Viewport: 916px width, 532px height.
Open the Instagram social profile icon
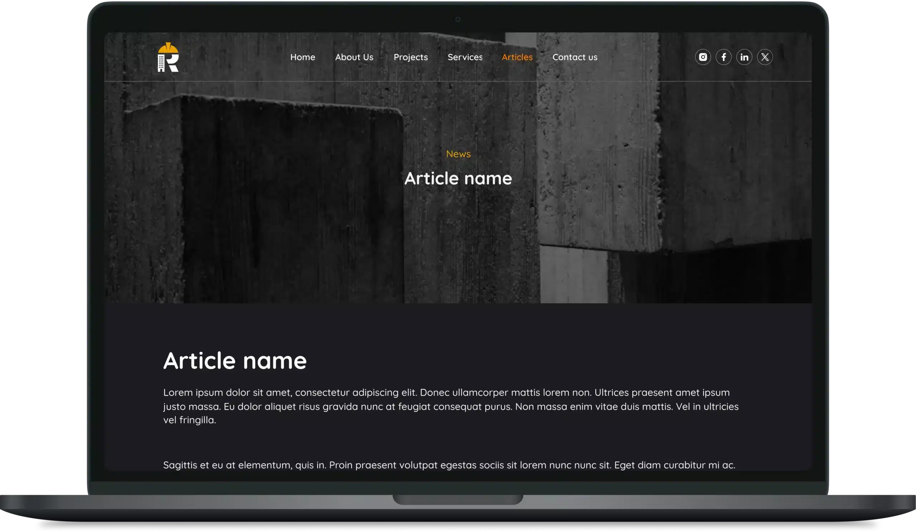click(703, 57)
